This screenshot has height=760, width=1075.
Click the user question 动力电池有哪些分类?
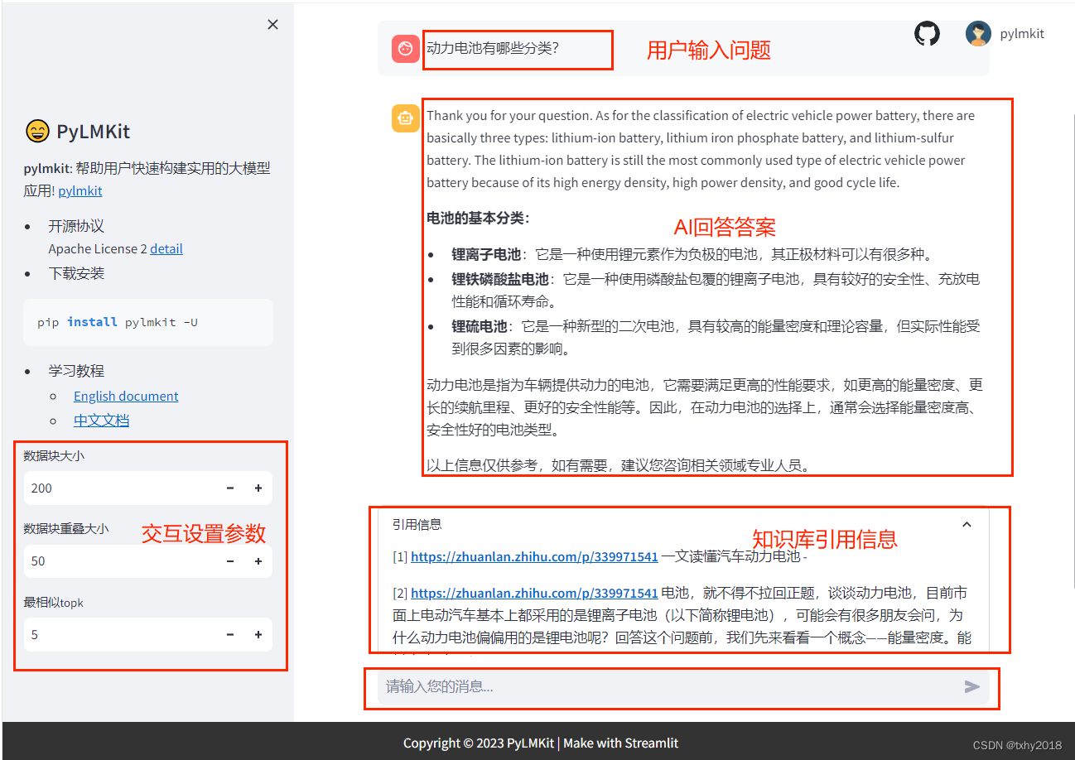tap(493, 48)
